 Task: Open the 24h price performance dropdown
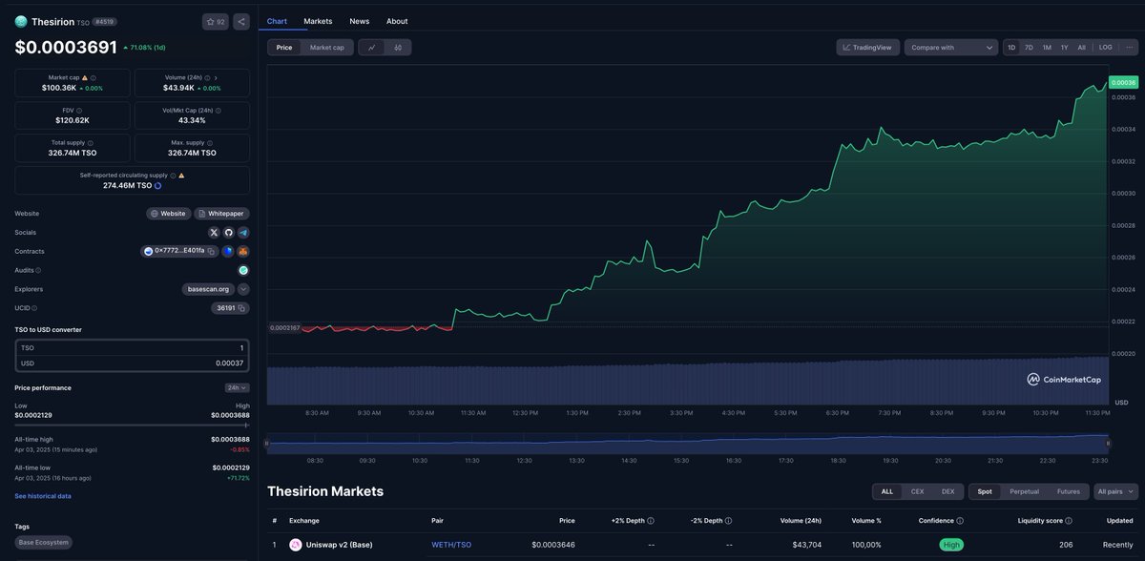click(237, 387)
